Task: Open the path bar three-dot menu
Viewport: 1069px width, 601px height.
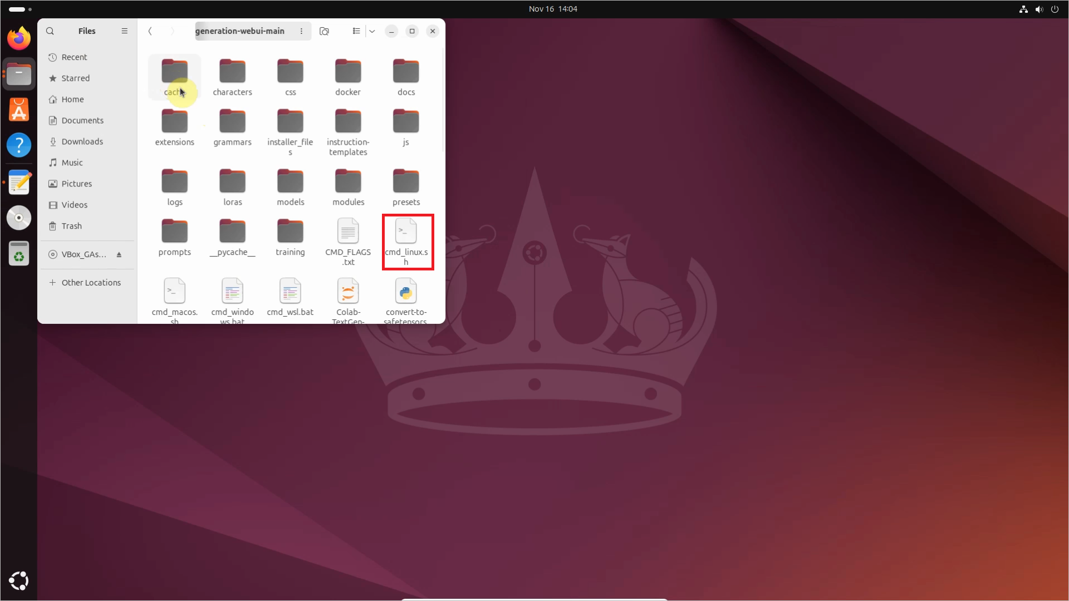Action: click(x=301, y=31)
